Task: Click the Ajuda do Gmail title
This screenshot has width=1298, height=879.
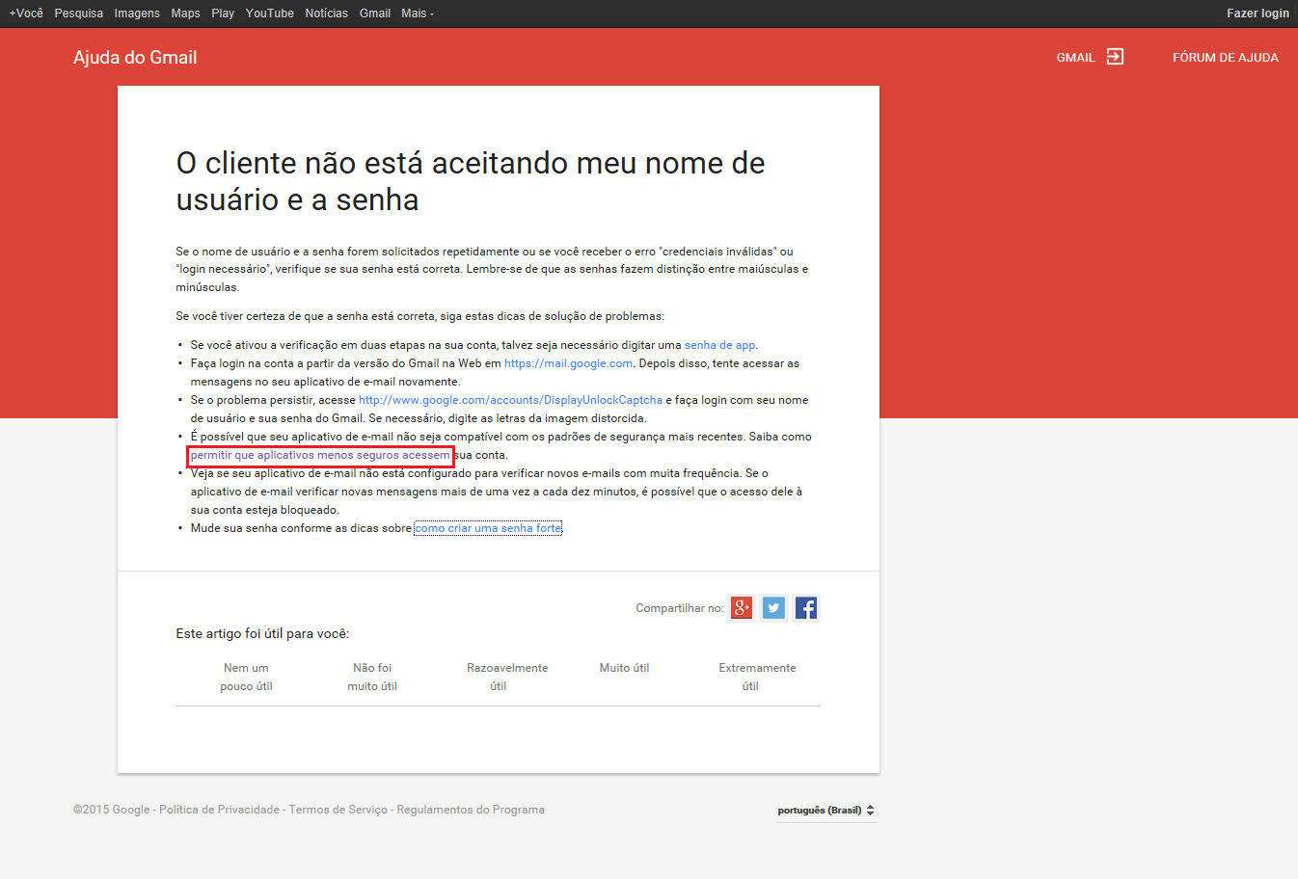Action: [x=135, y=58]
